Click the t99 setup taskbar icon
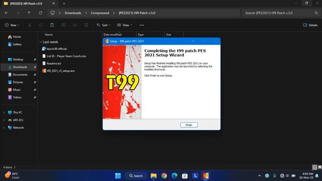The image size is (322, 181). click(206, 175)
